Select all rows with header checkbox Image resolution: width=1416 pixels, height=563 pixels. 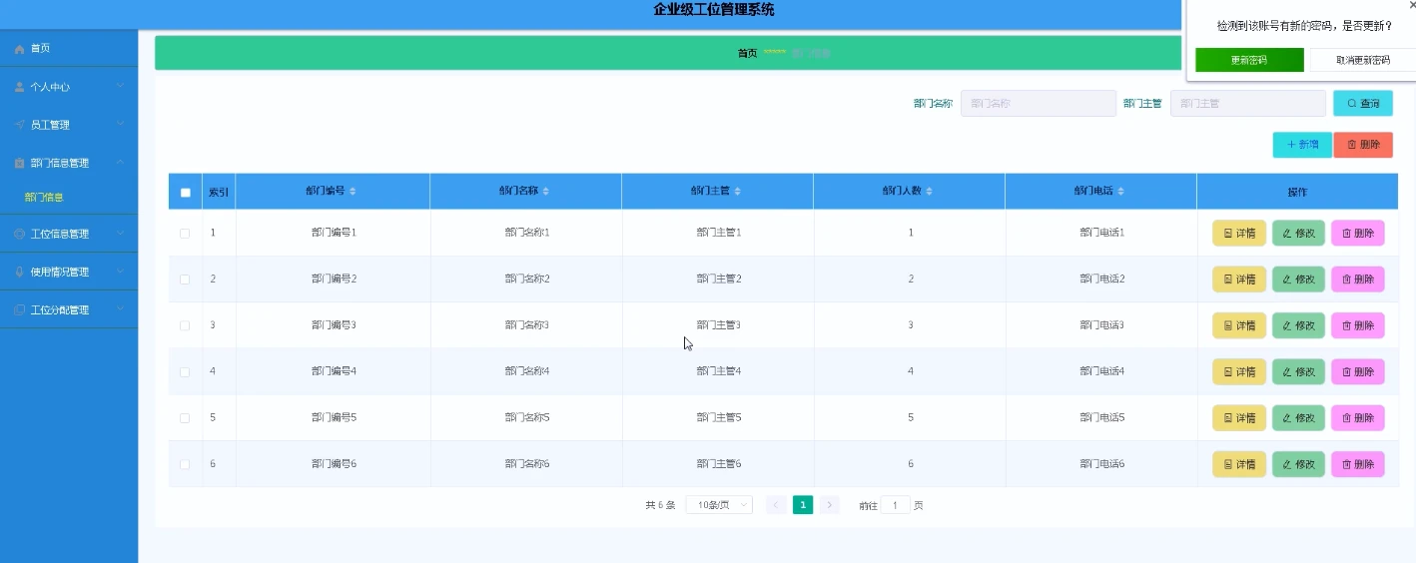click(185, 193)
